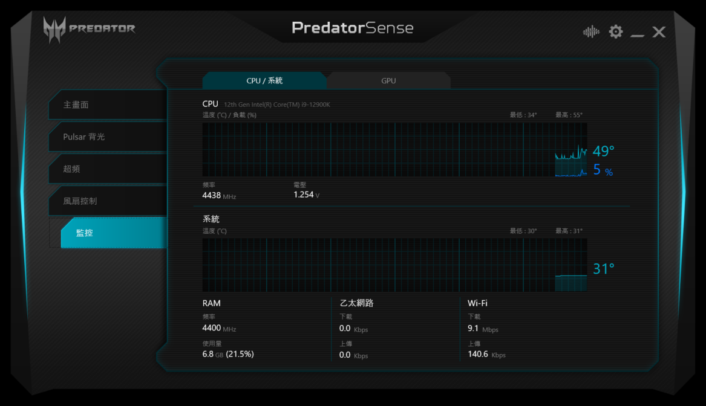
Task: Click the Predator logo
Action: point(89,29)
